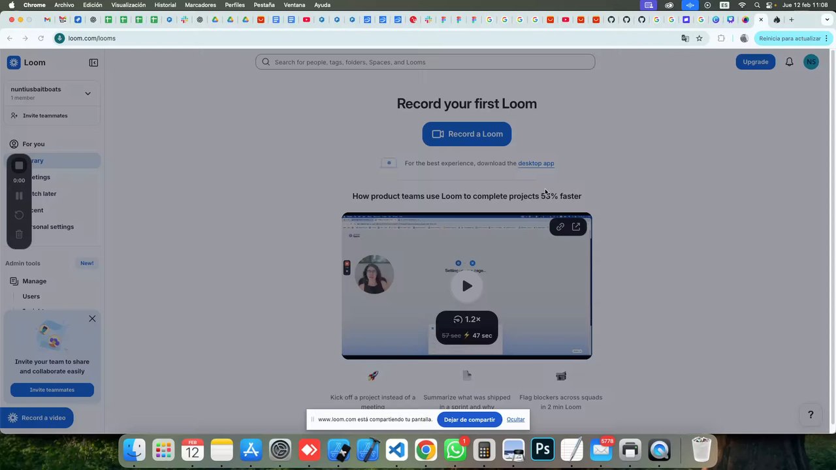The width and height of the screenshot is (836, 470).
Task: Open demo video in new window icon
Action: point(576,227)
